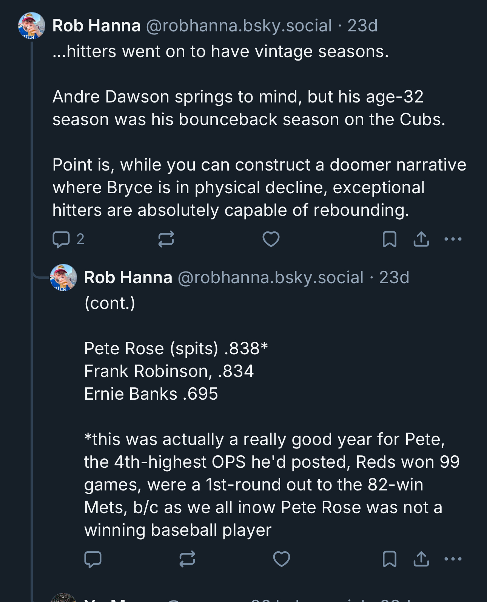Reply to the Pete Rose post
487x602 pixels.
click(93, 559)
